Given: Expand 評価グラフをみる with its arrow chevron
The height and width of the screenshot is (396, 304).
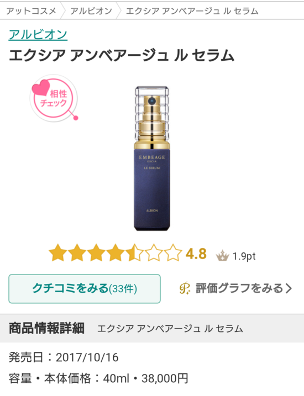Looking at the screenshot, I should [289, 288].
